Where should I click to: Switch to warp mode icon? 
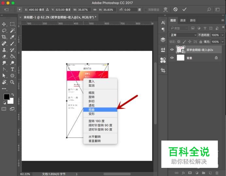click(166, 9)
